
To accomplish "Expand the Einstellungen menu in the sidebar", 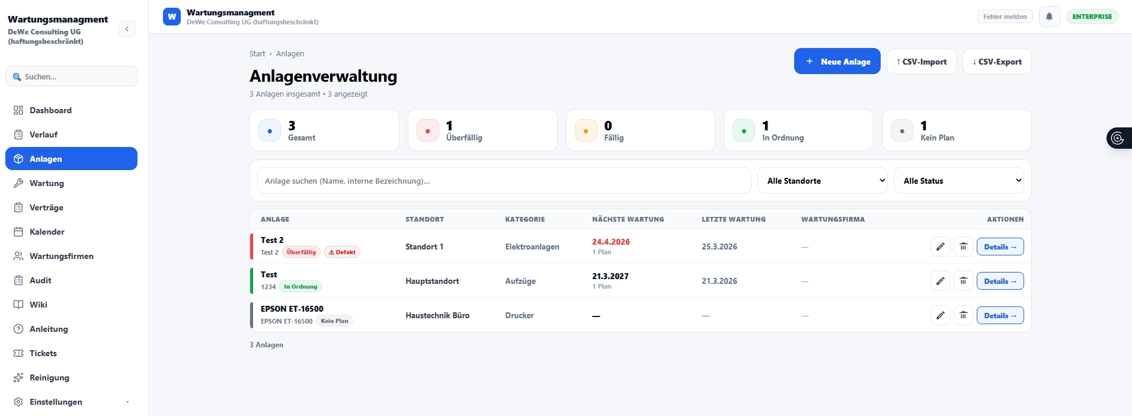I will click(71, 402).
